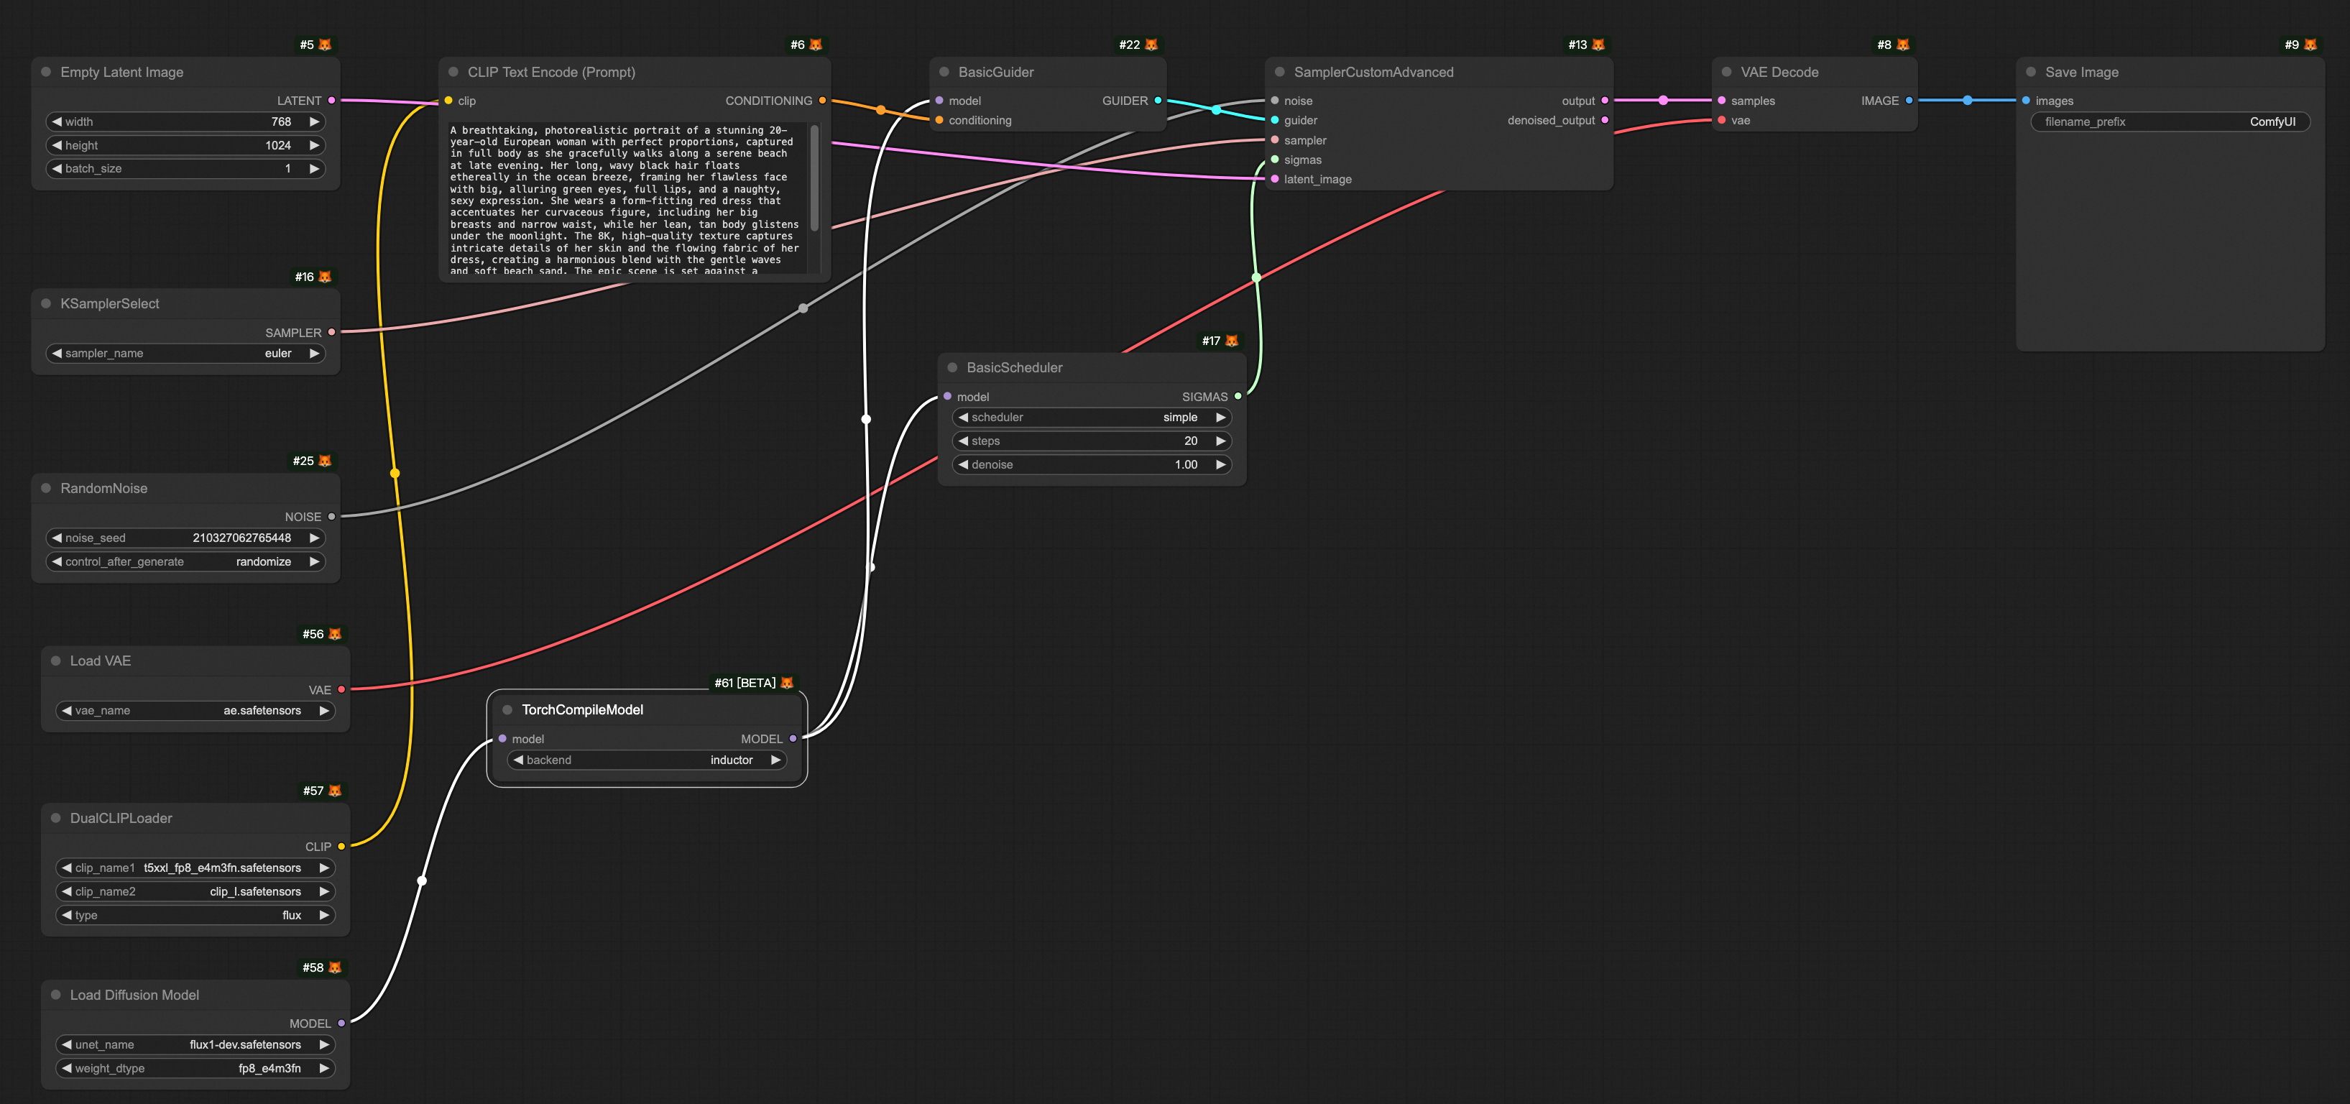The image size is (2350, 1104).
Task: Click fox badge icon of BasicScheduler node #17
Action: tap(1232, 340)
